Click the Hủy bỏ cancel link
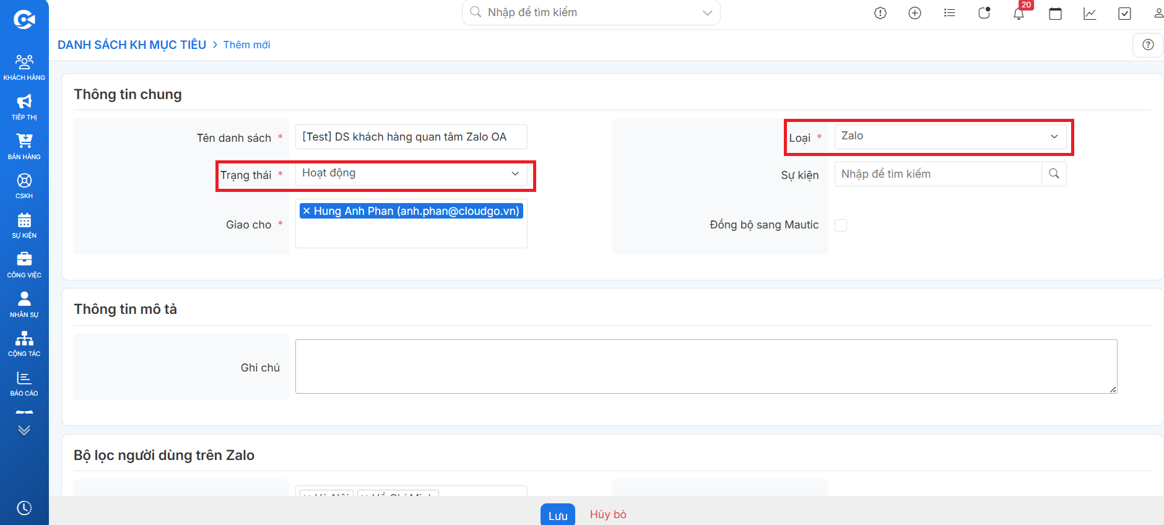The image size is (1164, 525). pyautogui.click(x=608, y=514)
